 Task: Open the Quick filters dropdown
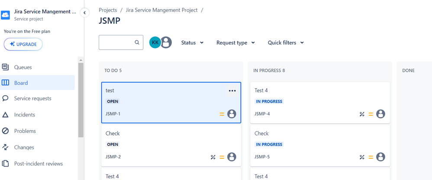point(286,43)
